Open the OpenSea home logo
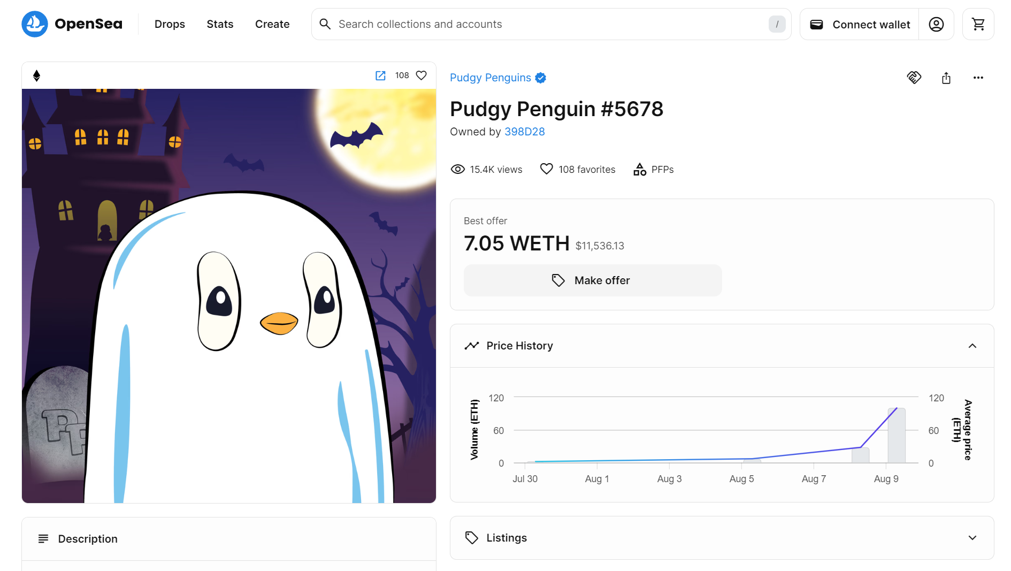The height and width of the screenshot is (571, 1011). (72, 24)
